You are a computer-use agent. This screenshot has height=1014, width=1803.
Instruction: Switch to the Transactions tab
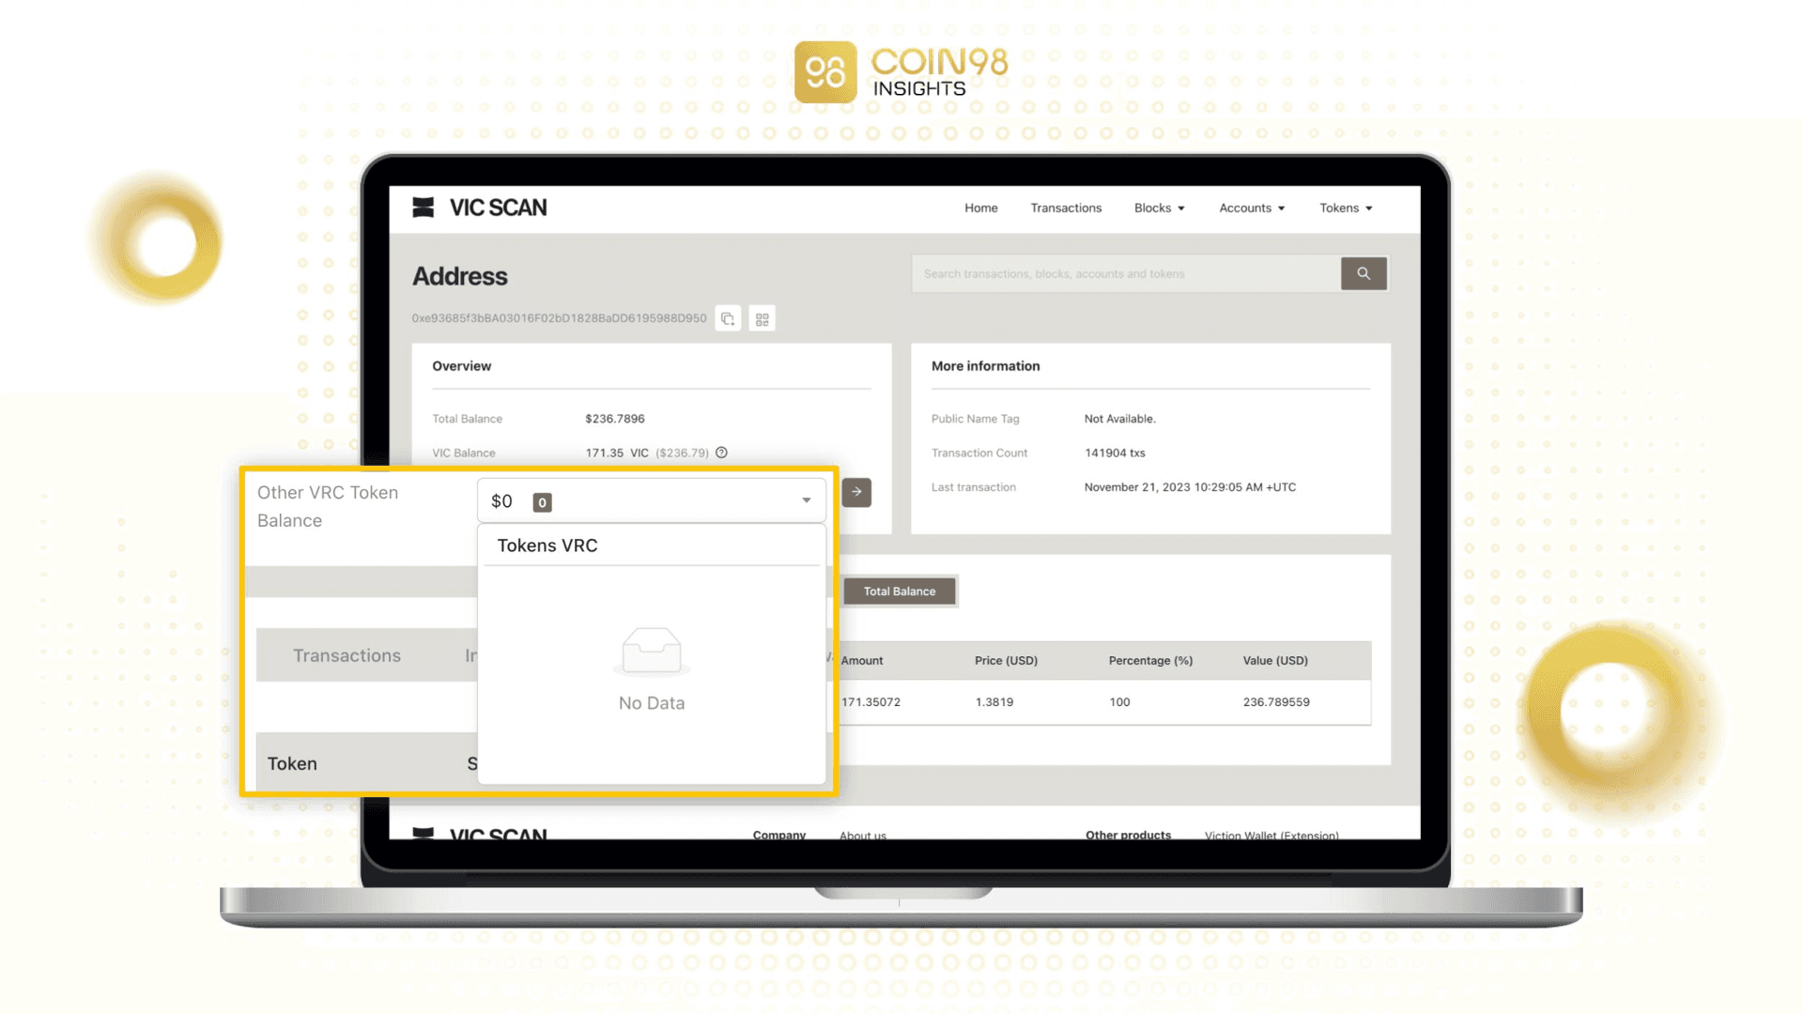click(x=347, y=655)
